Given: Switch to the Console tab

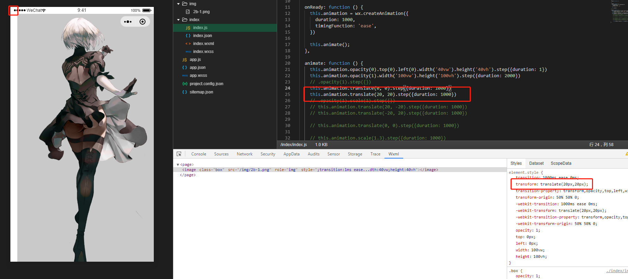Looking at the screenshot, I should [x=198, y=154].
